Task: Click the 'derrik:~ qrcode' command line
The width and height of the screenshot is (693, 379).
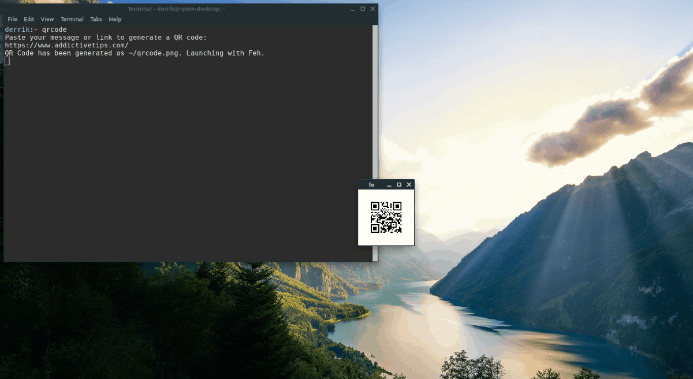Action: [36, 29]
